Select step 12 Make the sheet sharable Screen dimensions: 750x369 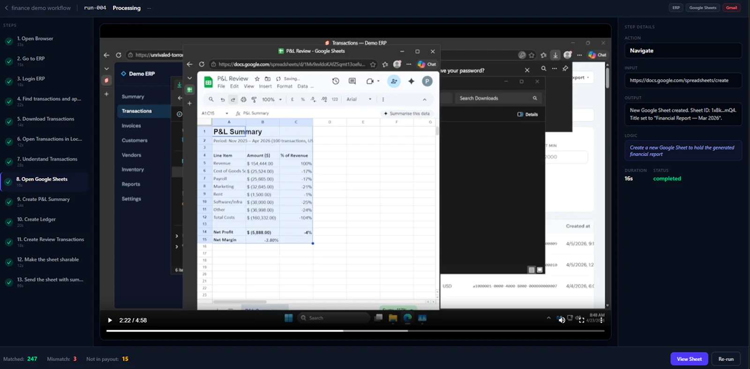(x=45, y=262)
